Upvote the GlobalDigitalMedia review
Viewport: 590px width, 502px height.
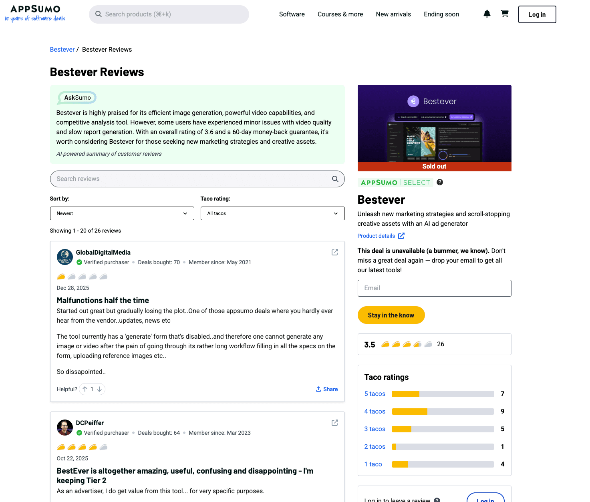[x=85, y=389]
